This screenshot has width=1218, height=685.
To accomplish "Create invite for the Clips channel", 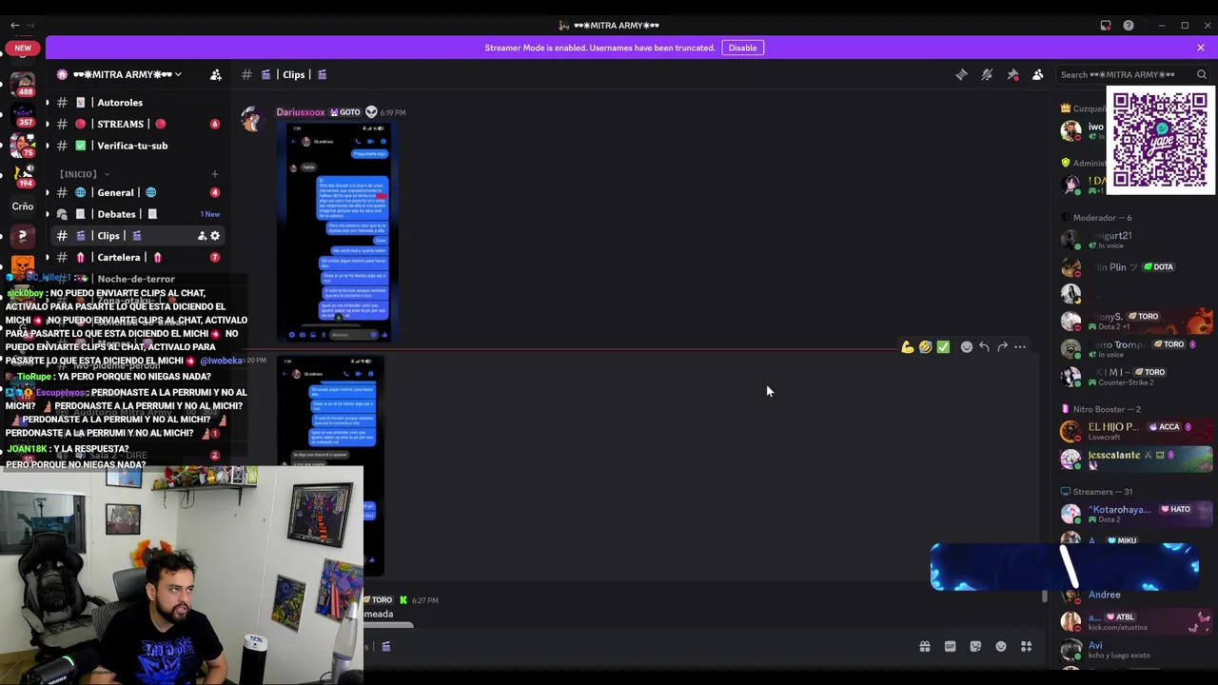I will click(202, 236).
